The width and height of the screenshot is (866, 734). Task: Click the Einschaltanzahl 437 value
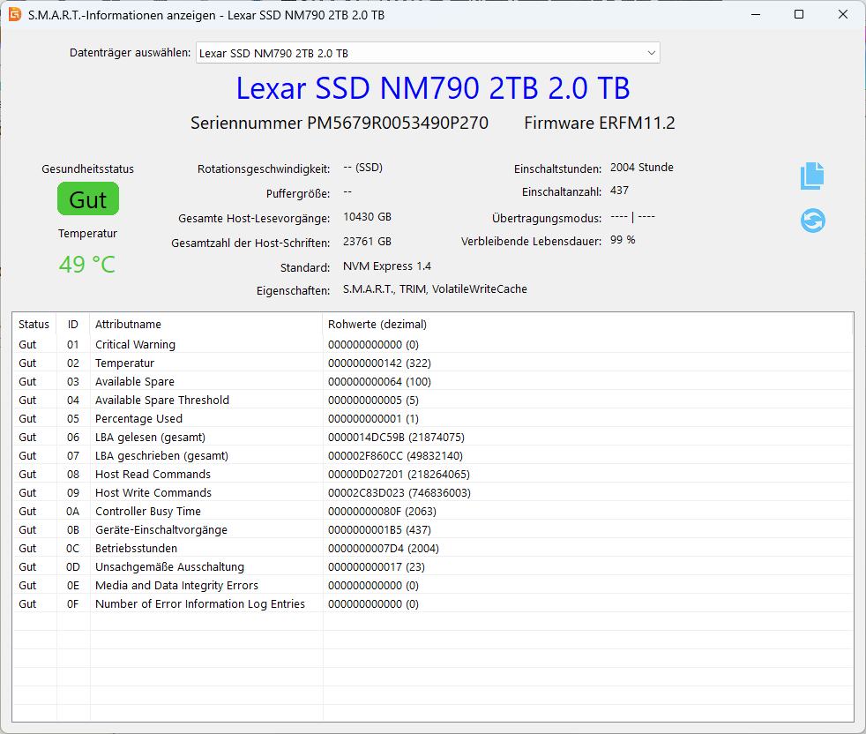[619, 191]
